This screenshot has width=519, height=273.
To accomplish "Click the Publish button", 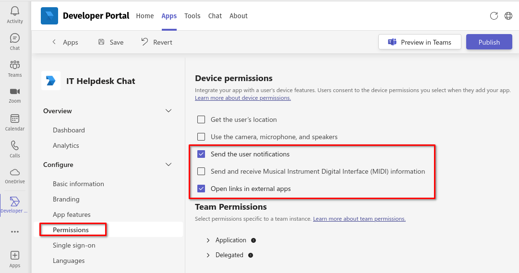I will tap(489, 42).
